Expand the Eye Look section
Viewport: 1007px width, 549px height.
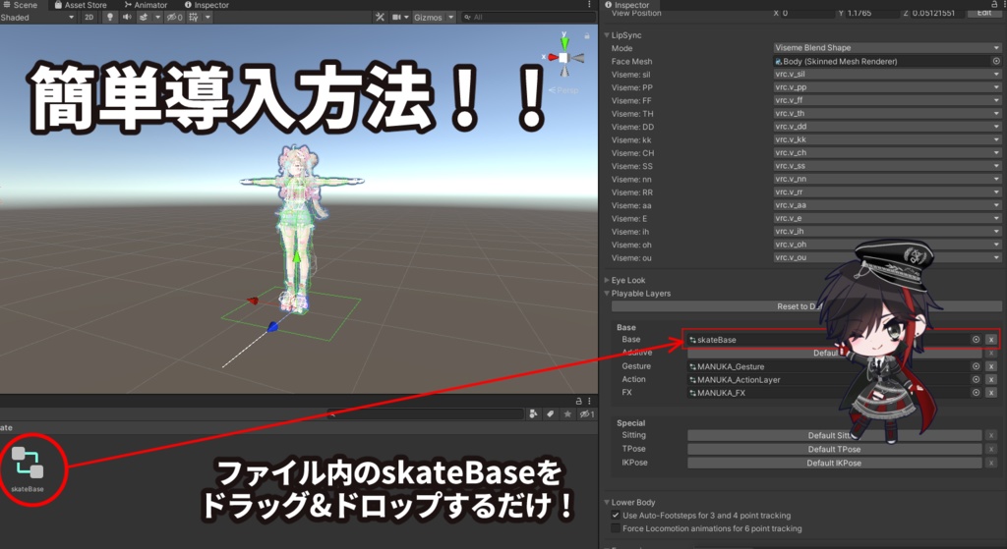point(607,280)
